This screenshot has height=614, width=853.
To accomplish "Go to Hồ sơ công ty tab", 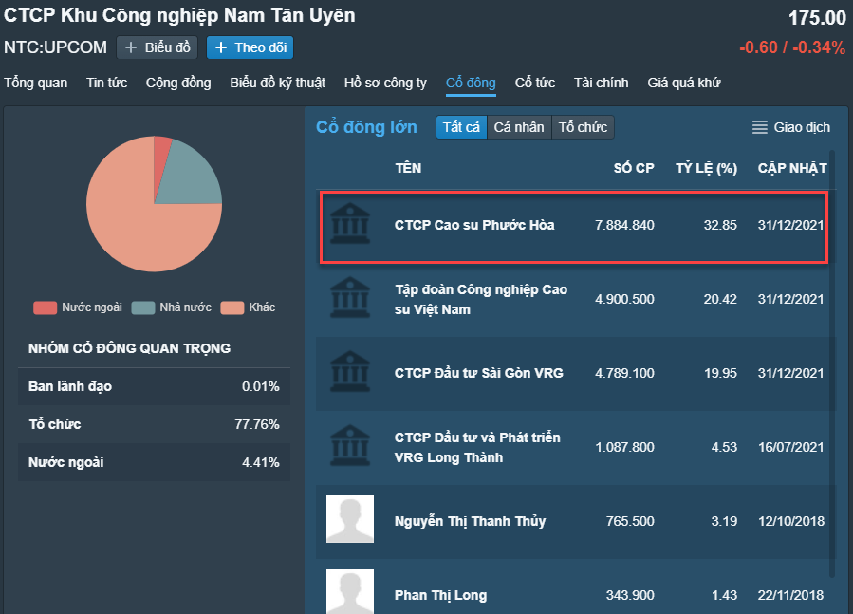I will (385, 83).
